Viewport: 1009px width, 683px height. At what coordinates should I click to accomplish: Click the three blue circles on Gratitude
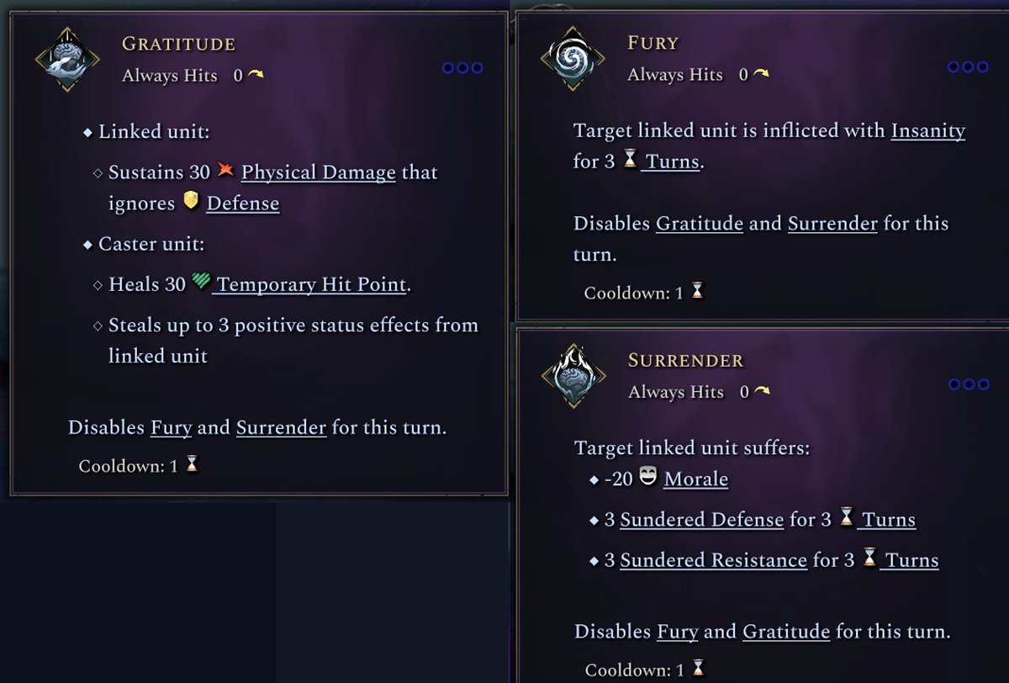[462, 67]
